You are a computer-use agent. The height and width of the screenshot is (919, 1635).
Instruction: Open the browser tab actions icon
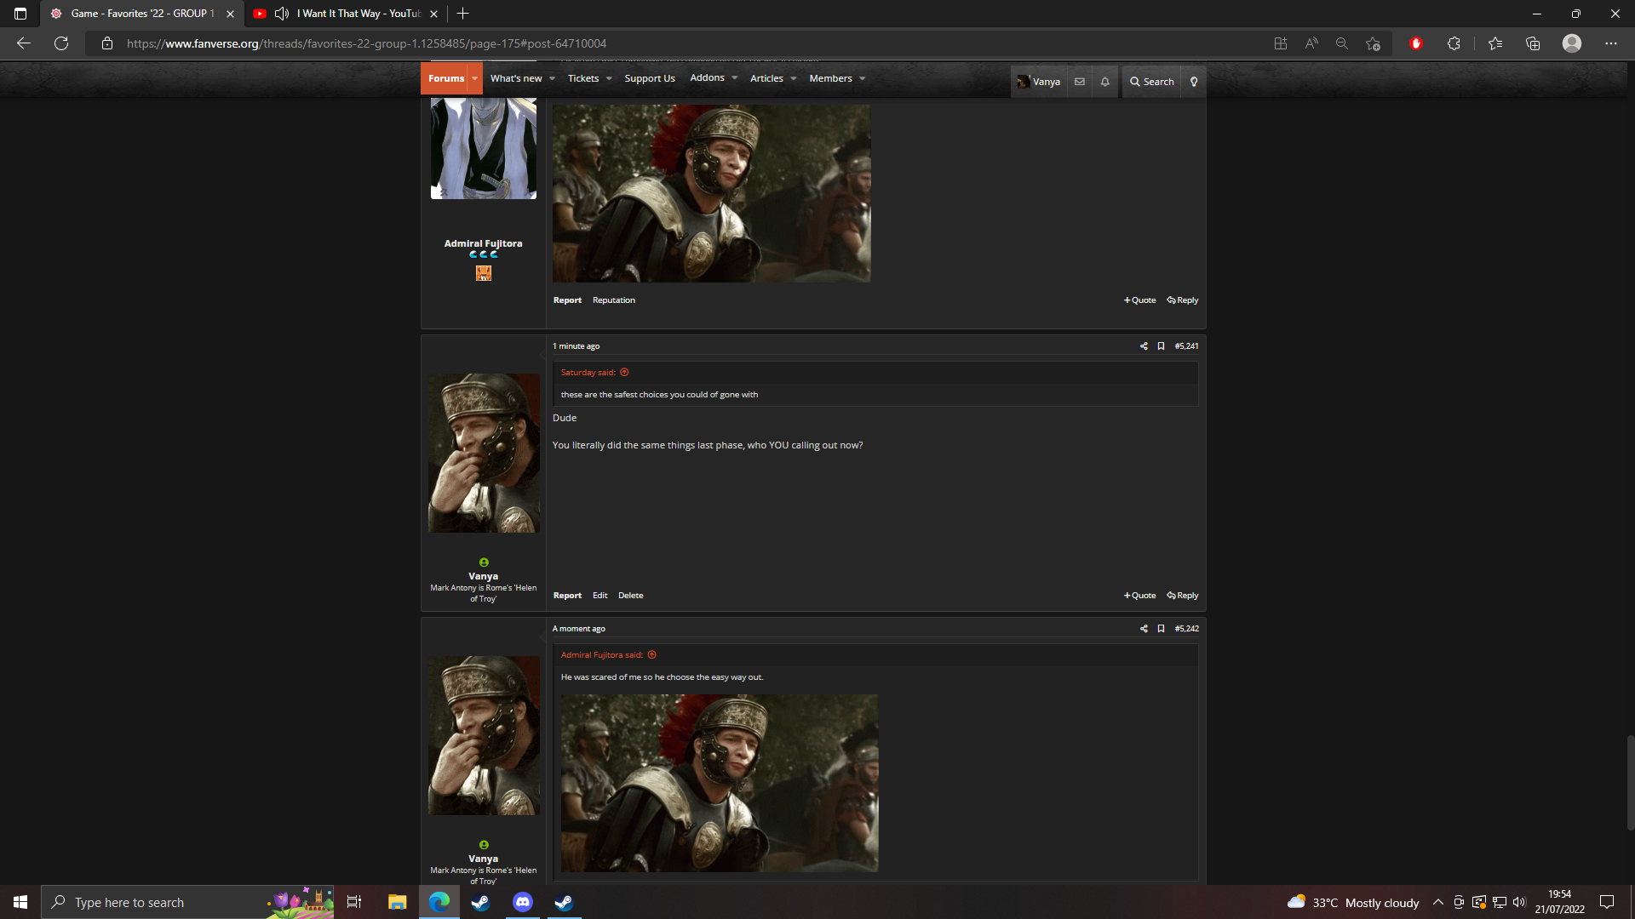(20, 14)
